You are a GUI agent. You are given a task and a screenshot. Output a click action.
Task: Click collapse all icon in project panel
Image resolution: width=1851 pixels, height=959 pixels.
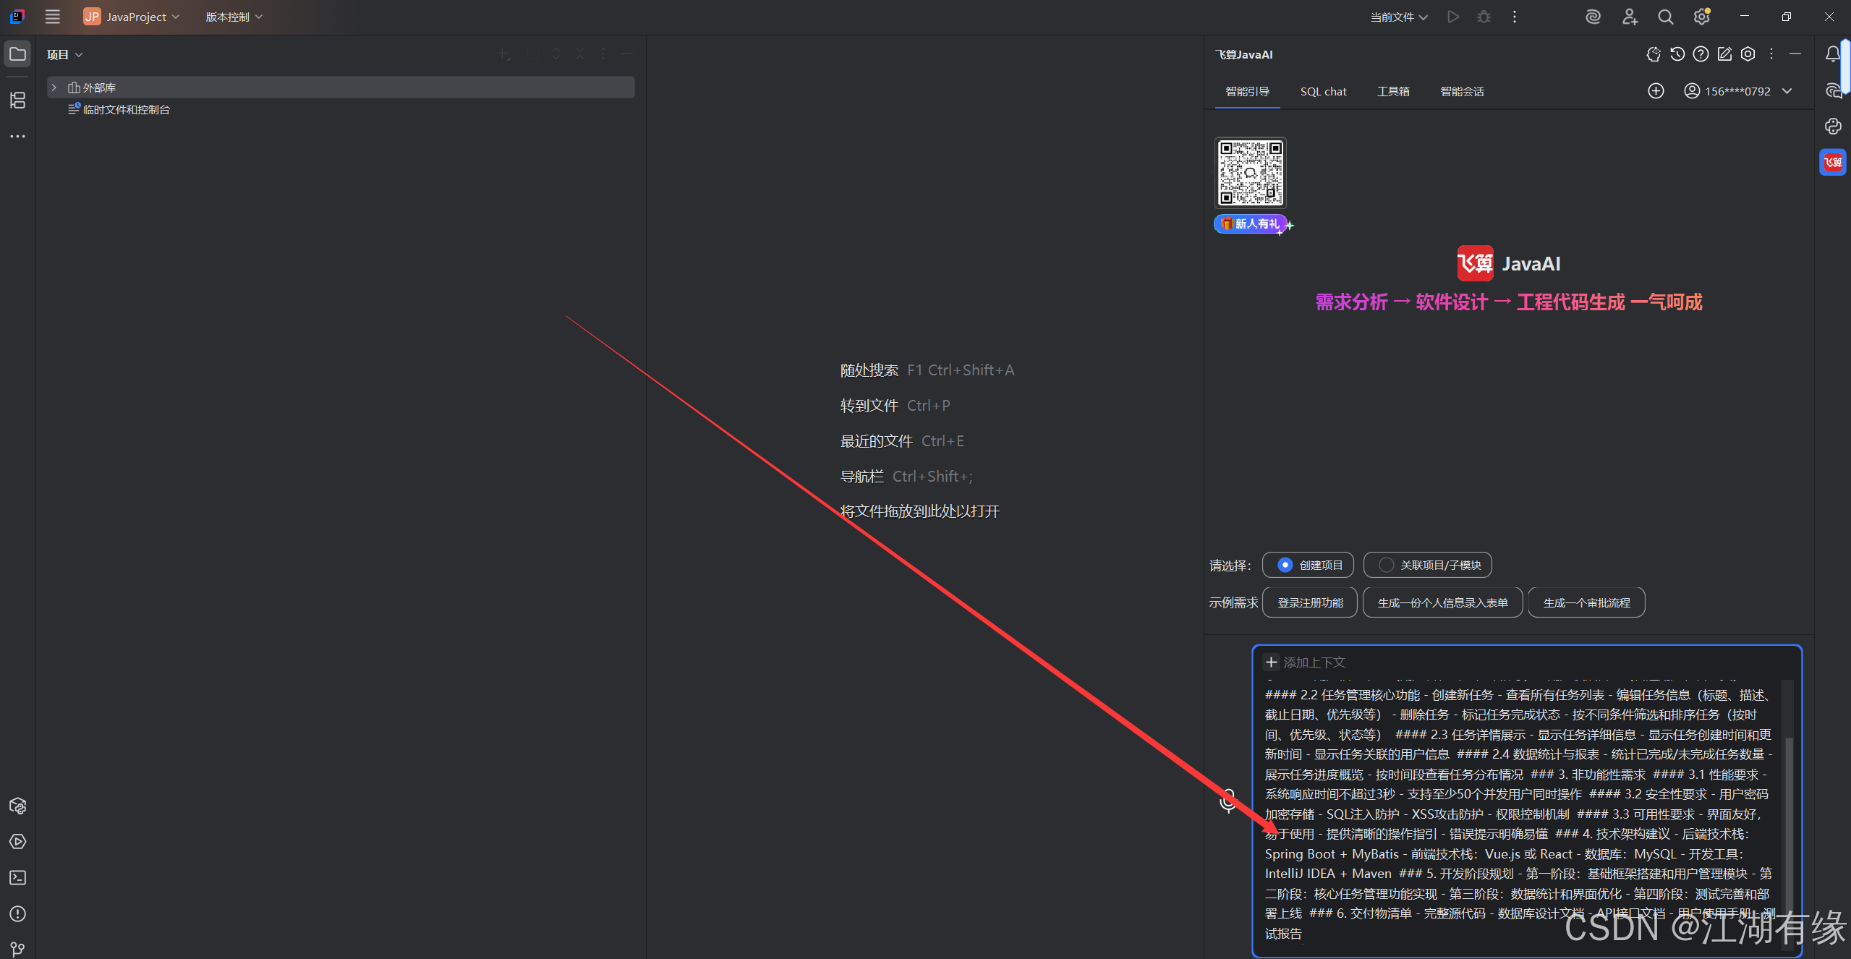(580, 54)
